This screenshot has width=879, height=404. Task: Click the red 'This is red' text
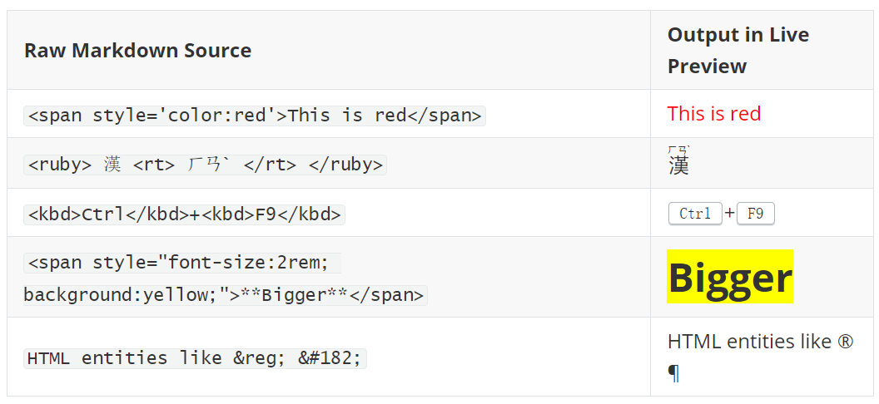(x=713, y=114)
